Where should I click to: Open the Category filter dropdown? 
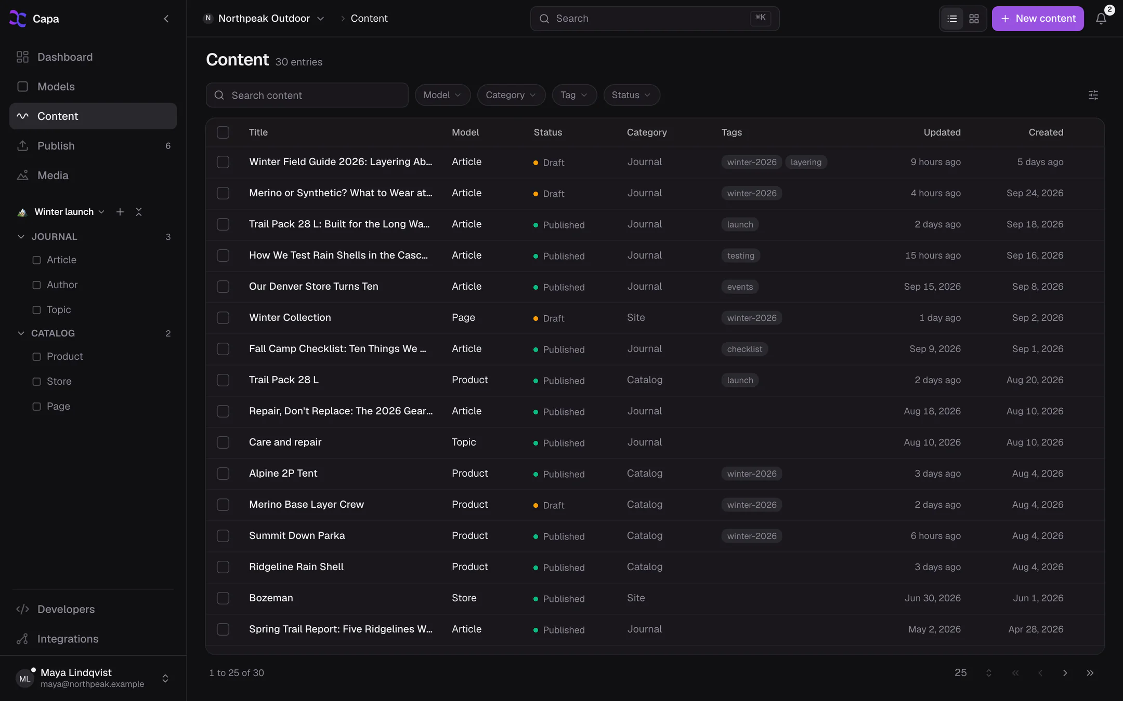click(511, 95)
